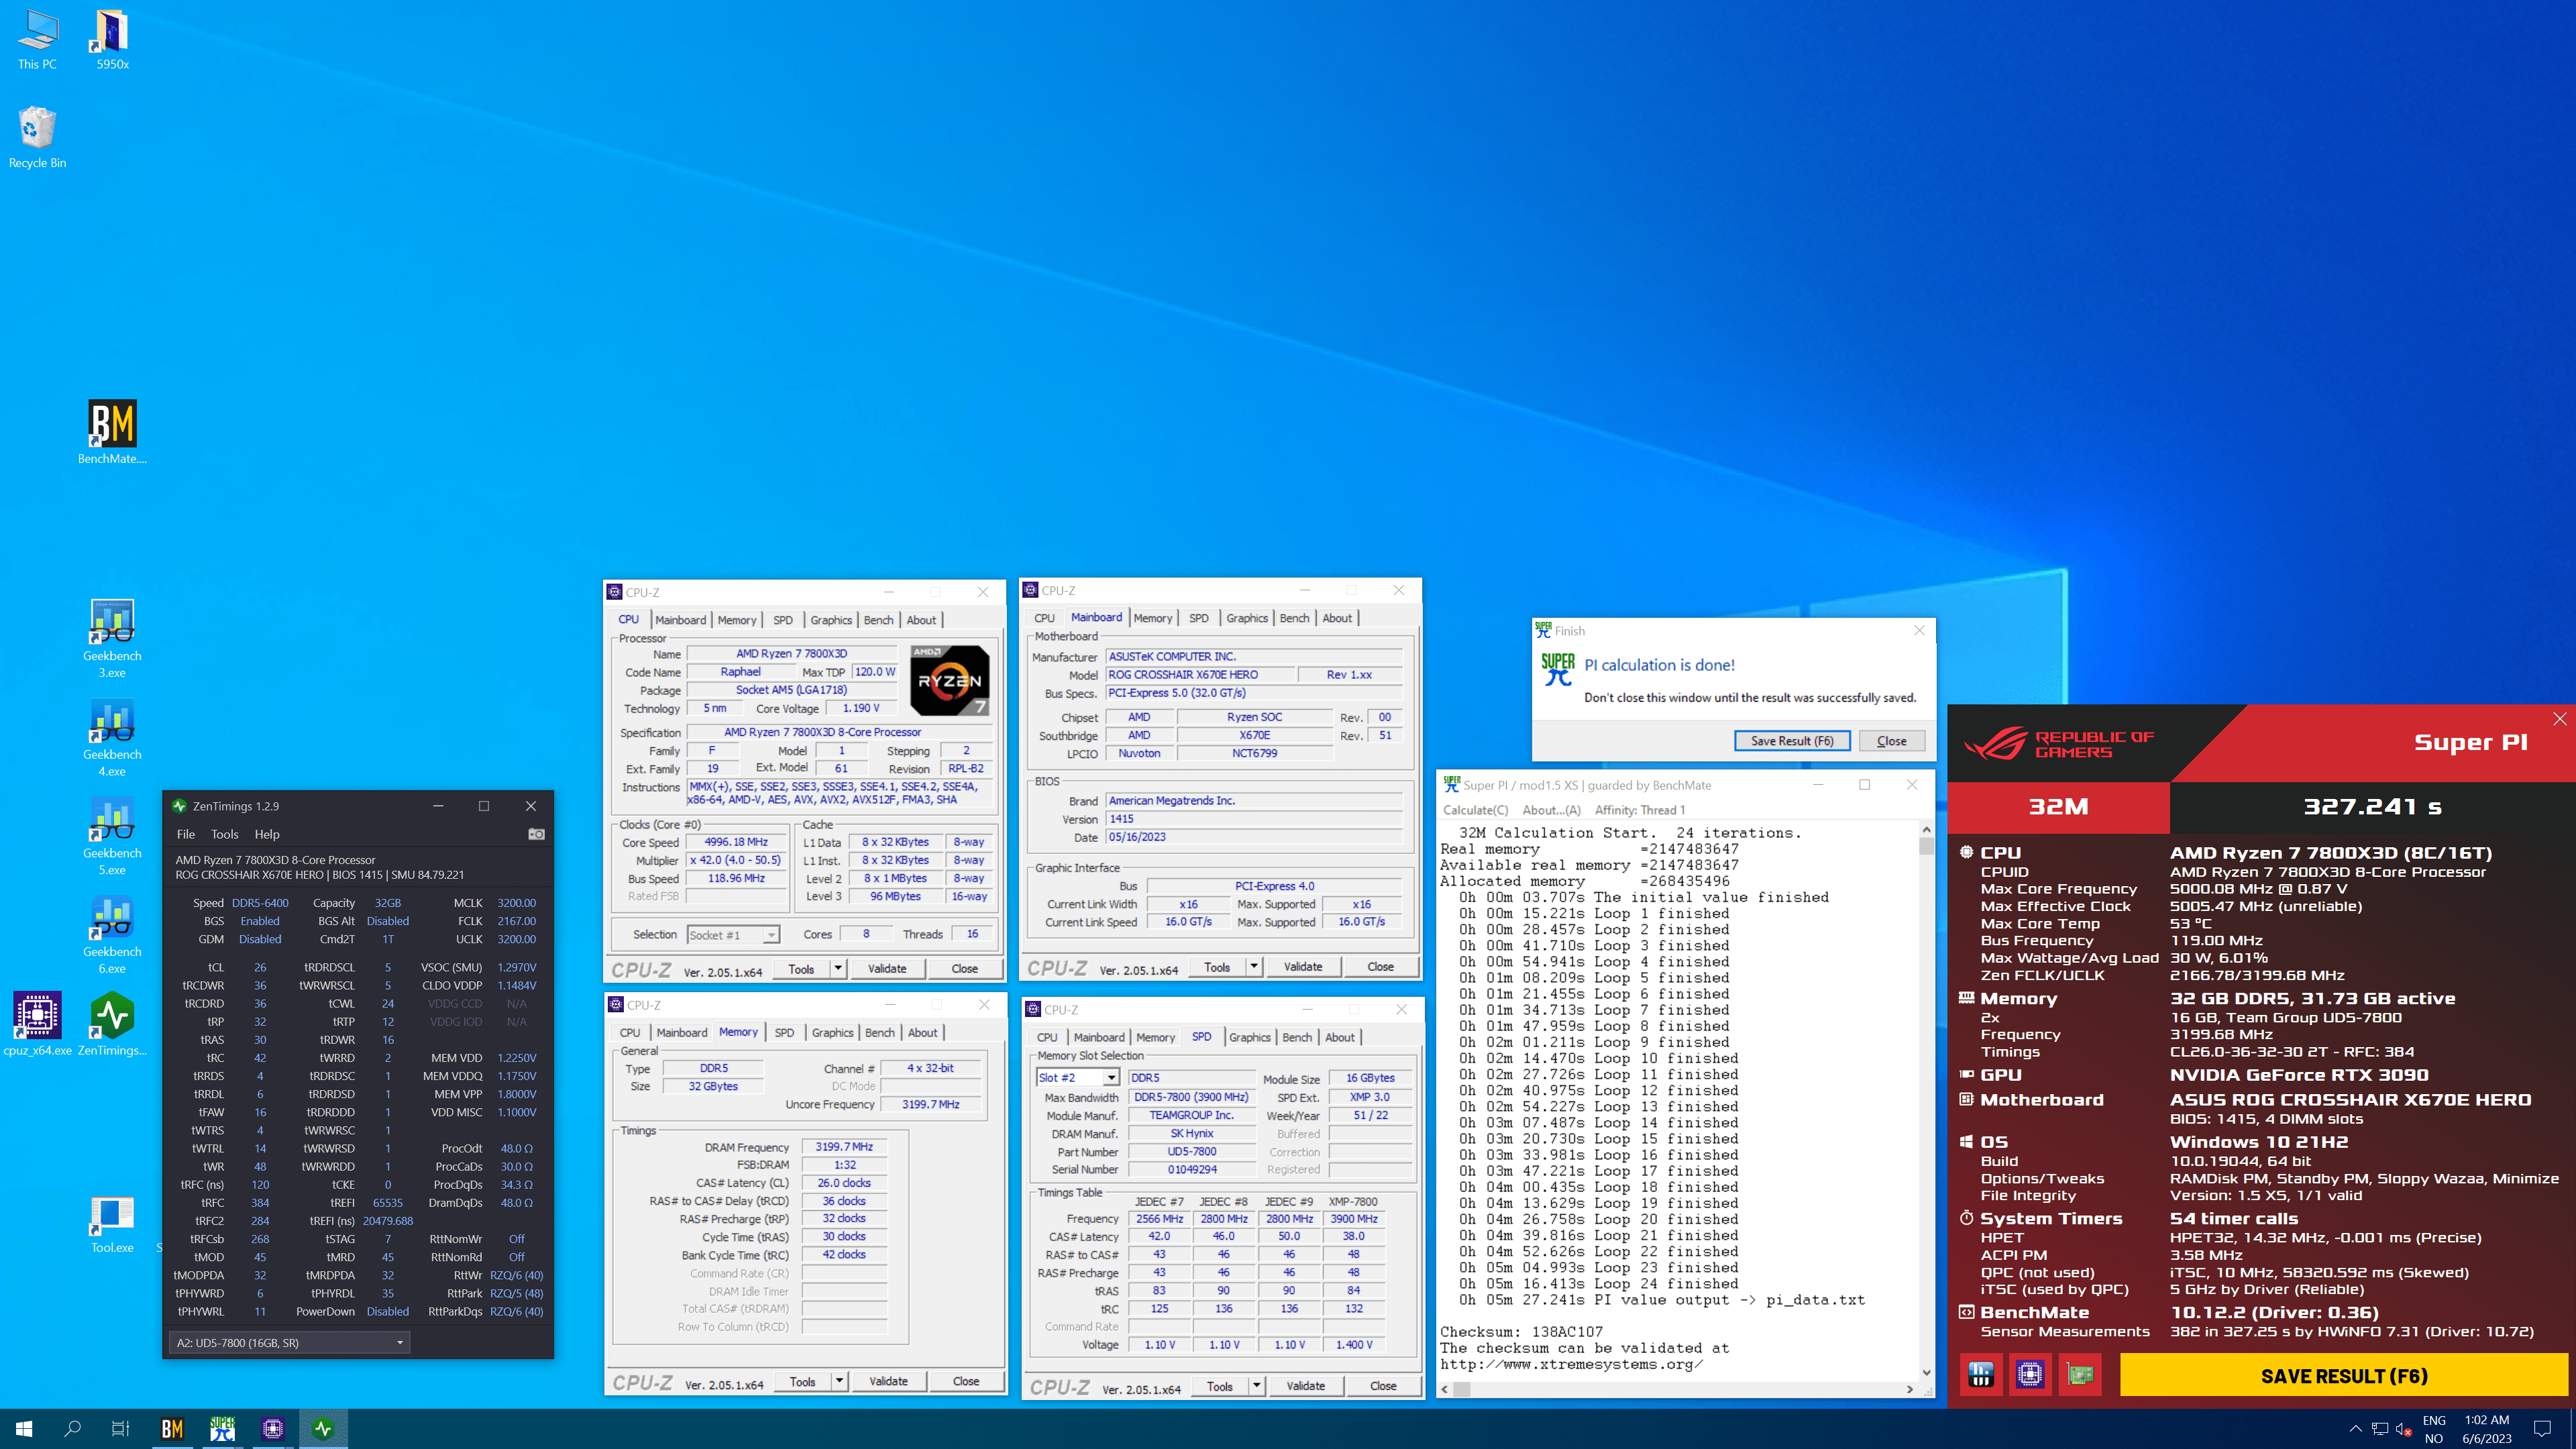Launch BenchMate desktop shortcut
2576x1449 pixels.
(112, 433)
